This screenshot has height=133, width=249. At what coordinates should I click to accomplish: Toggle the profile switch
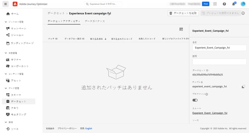[x=195, y=100]
